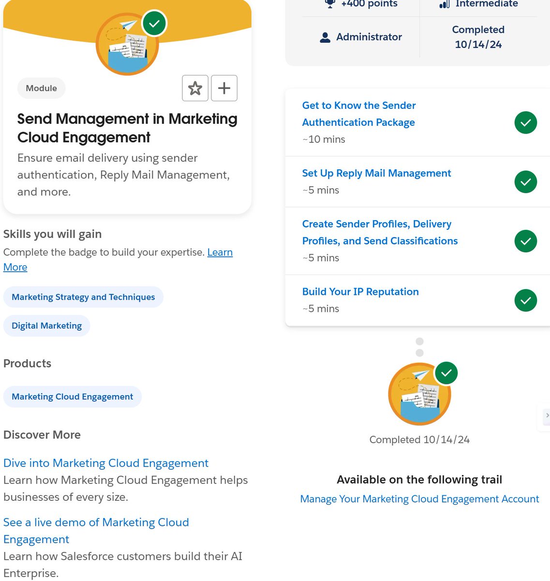Click green checkmark on completed badge
Viewport: 550px width, 581px height.
tap(446, 373)
